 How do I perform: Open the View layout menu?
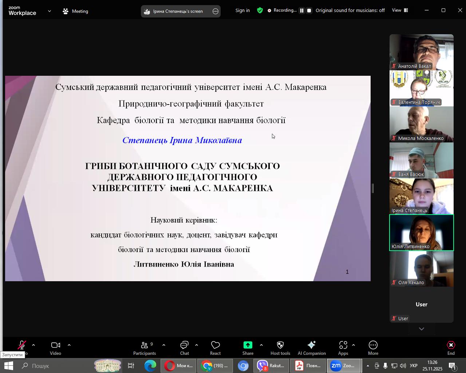[x=400, y=10]
